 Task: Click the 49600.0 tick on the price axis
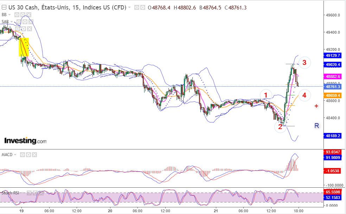333,15
